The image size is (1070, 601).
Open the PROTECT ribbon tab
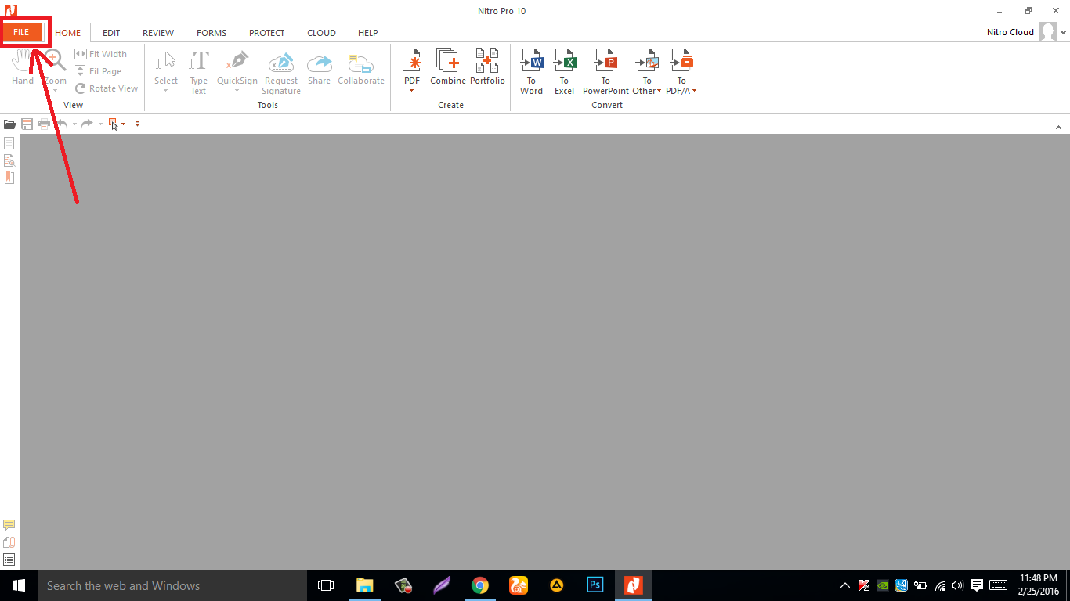click(x=267, y=33)
